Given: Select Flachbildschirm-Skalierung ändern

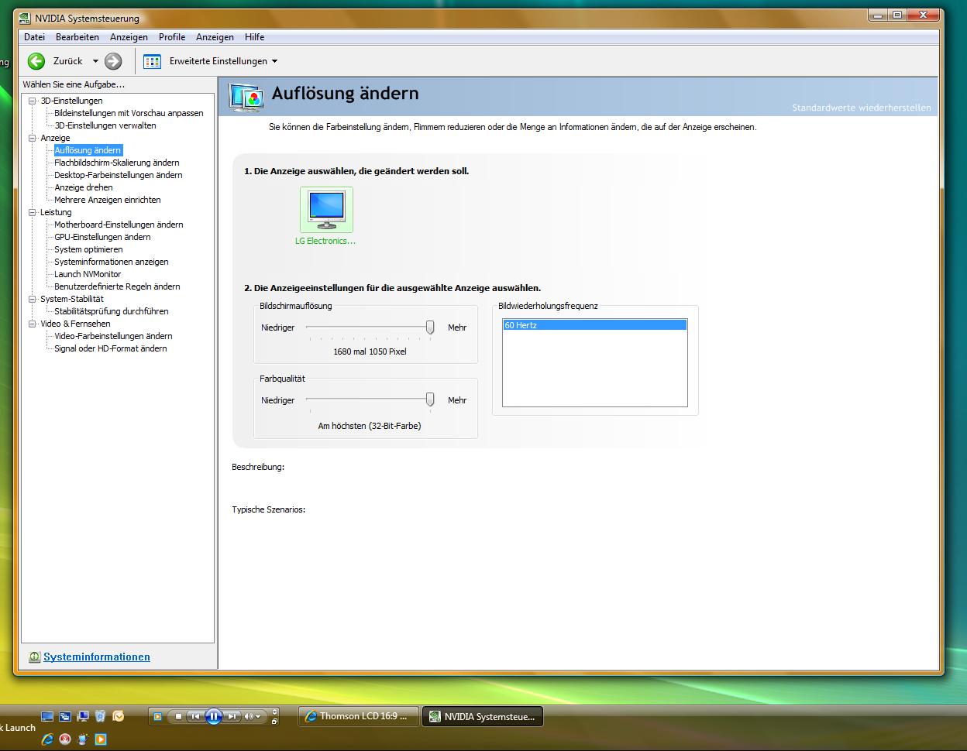Looking at the screenshot, I should 116,163.
